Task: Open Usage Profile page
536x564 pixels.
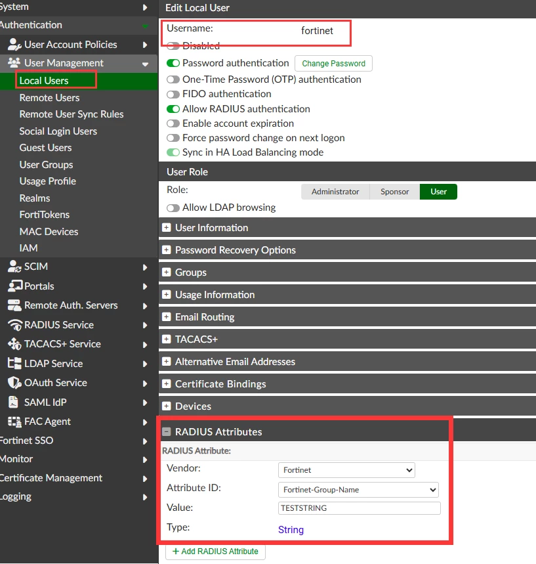Action: tap(47, 181)
